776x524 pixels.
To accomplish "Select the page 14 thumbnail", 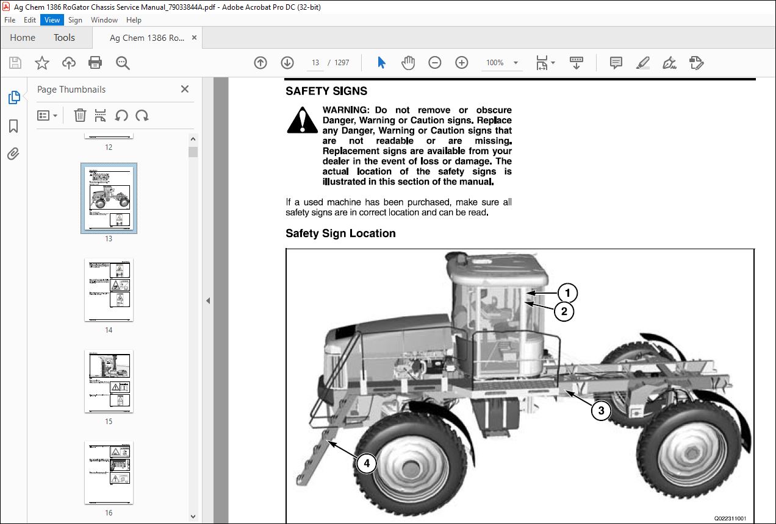I will click(x=109, y=289).
